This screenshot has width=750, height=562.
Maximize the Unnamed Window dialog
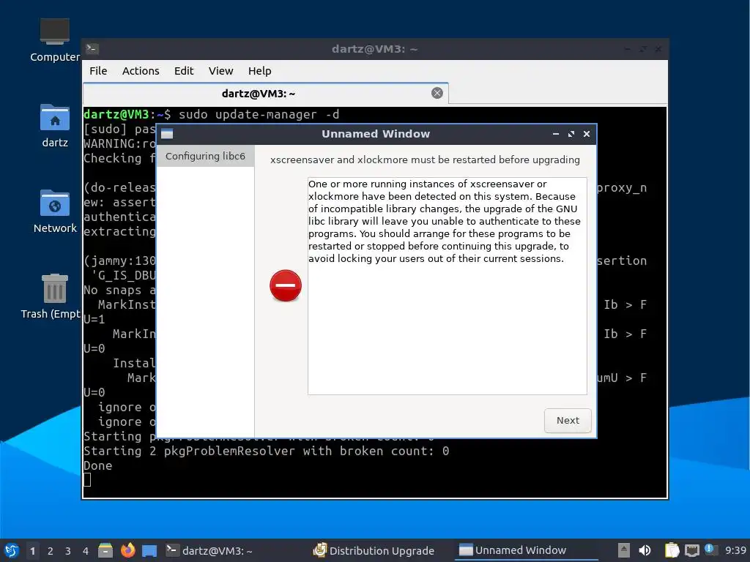(571, 135)
